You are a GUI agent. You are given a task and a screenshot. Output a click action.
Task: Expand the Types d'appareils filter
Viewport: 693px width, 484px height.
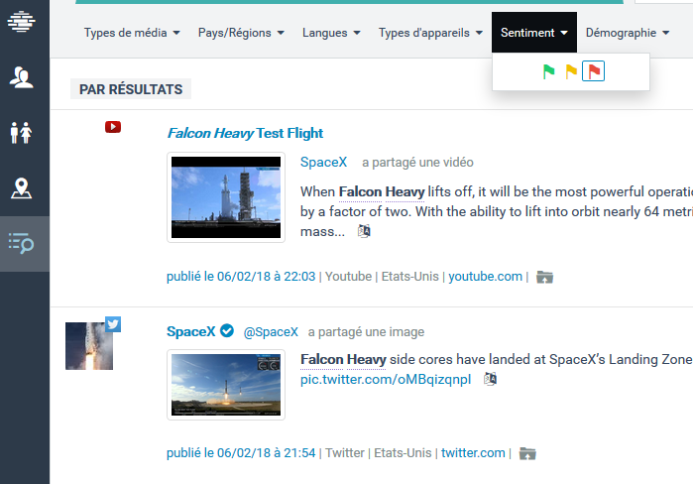(x=430, y=33)
